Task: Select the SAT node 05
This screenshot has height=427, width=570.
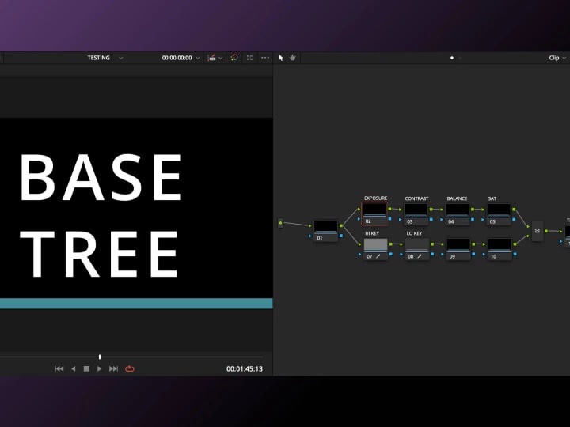Action: 499,214
